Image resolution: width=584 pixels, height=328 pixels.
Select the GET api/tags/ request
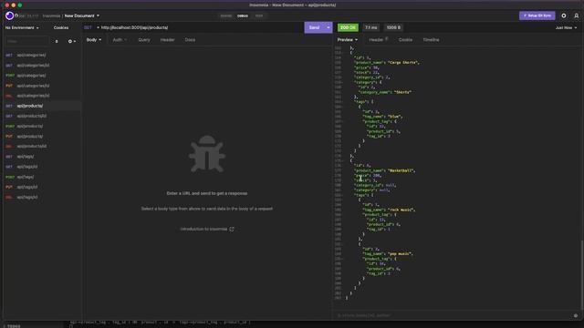click(42, 157)
